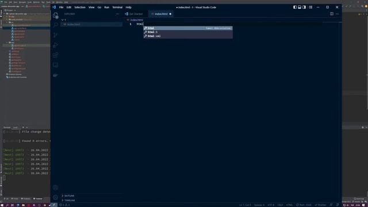
Task: Change CRLF end-of-line setting
Action: pyautogui.click(x=280, y=205)
